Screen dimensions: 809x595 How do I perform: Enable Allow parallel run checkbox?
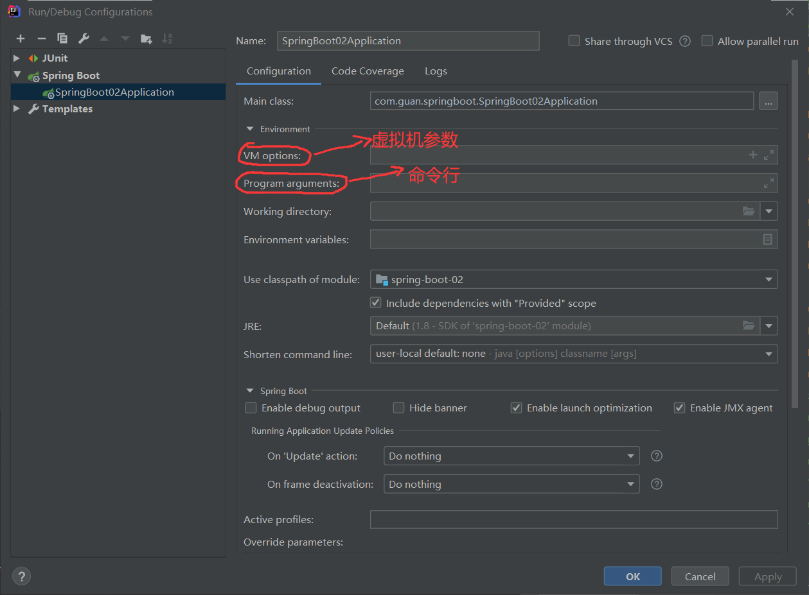[x=707, y=40]
